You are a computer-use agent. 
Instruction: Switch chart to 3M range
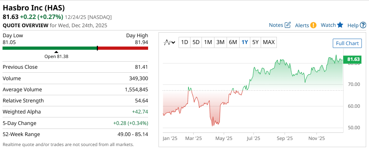click(x=220, y=42)
